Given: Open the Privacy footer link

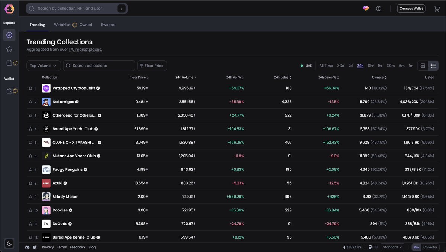Looking at the screenshot, I should (x=48, y=247).
